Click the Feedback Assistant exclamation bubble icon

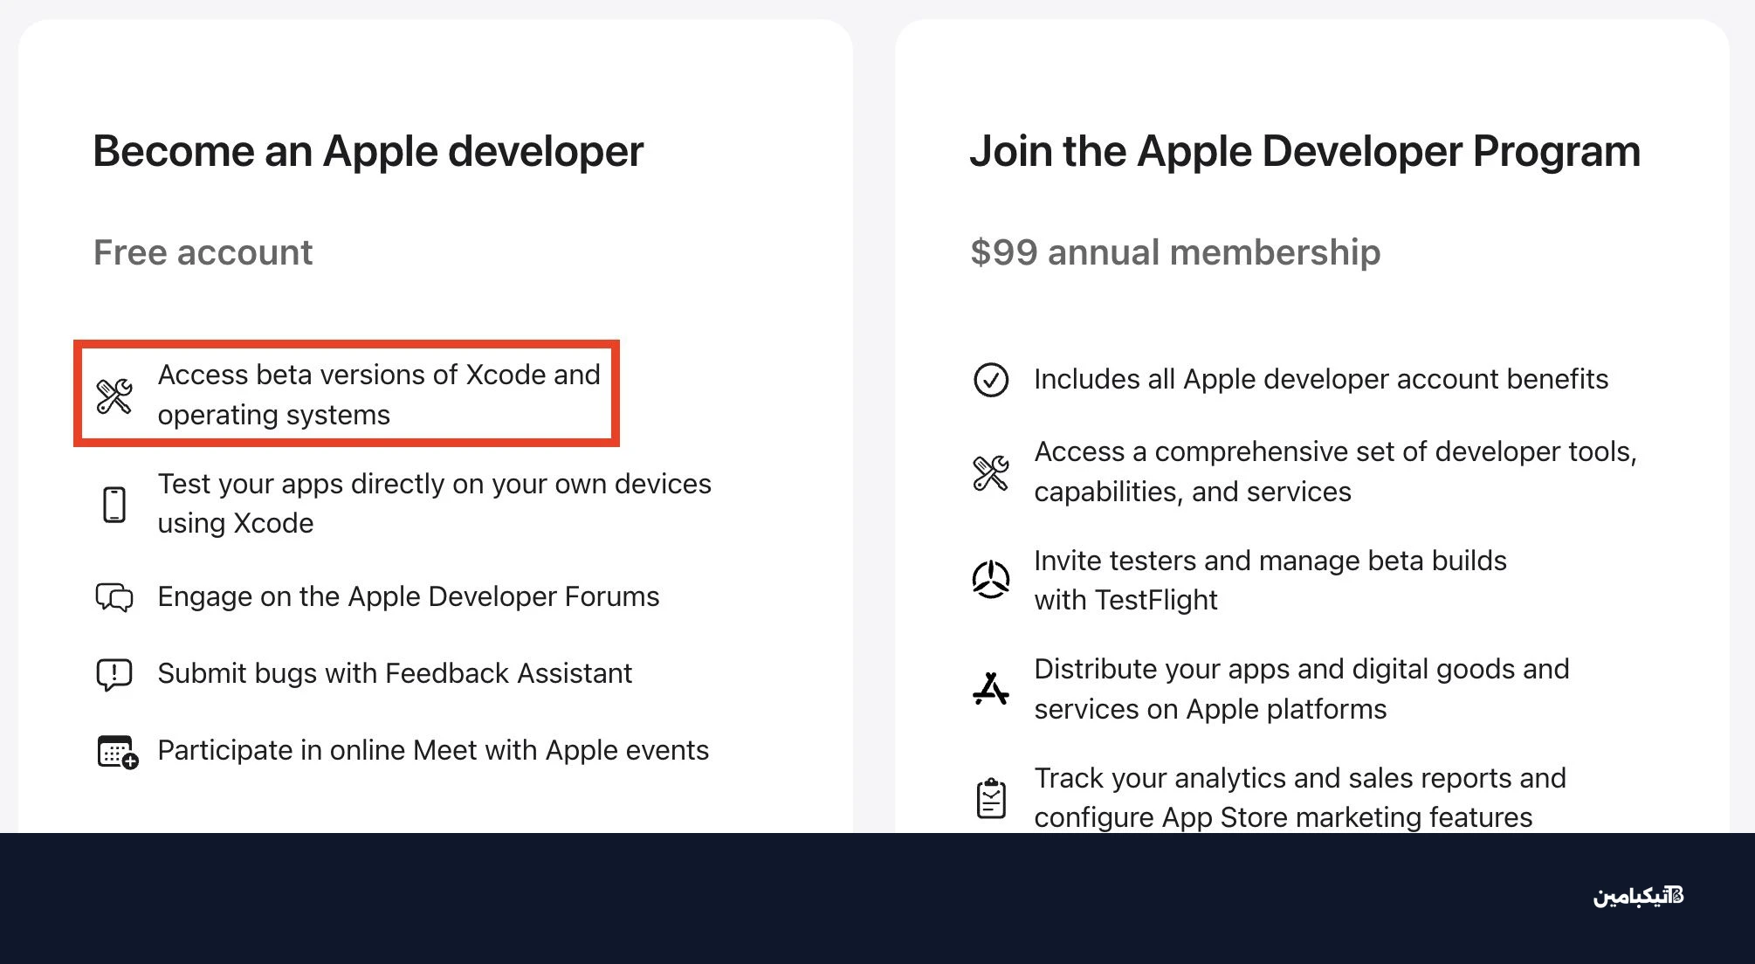tap(114, 675)
